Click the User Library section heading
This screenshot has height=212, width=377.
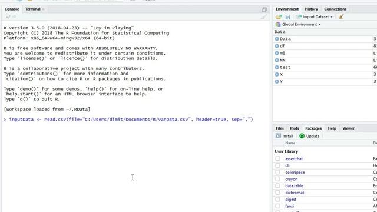click(x=286, y=151)
